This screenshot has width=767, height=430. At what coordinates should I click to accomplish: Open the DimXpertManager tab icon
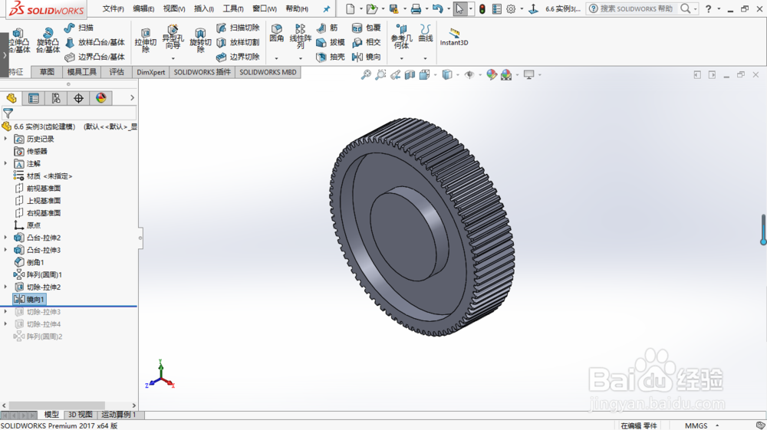coord(78,98)
